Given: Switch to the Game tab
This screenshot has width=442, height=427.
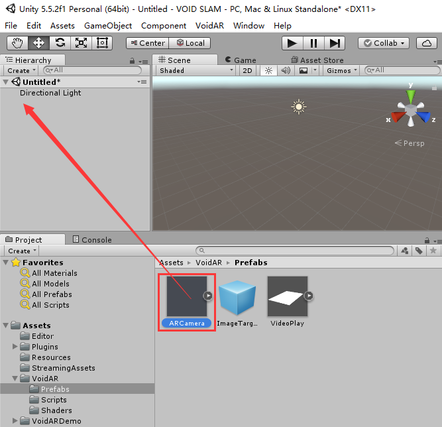Looking at the screenshot, I should coord(241,60).
